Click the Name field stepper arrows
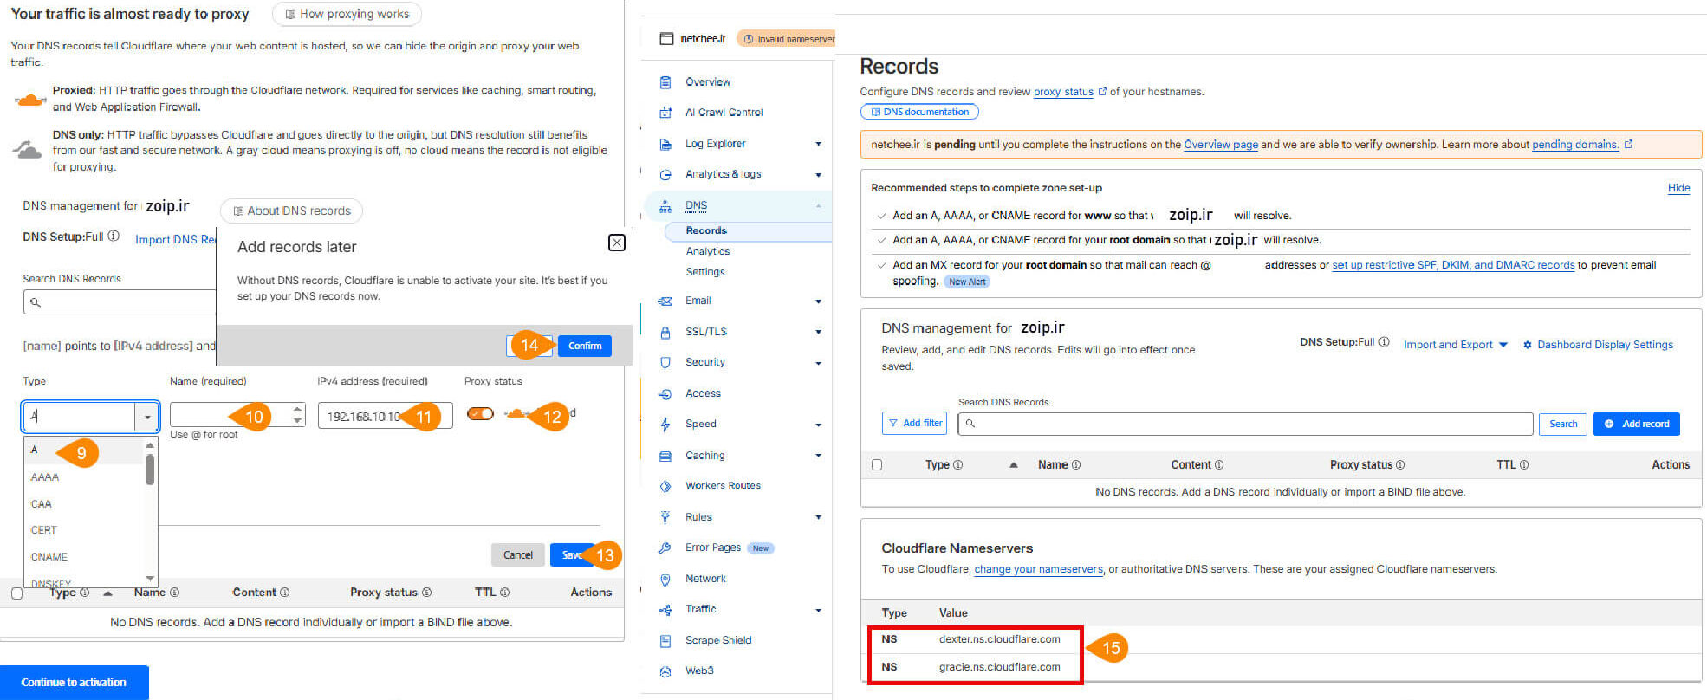 pos(298,415)
